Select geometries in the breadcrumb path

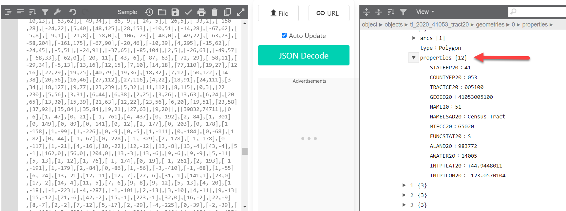click(x=490, y=25)
